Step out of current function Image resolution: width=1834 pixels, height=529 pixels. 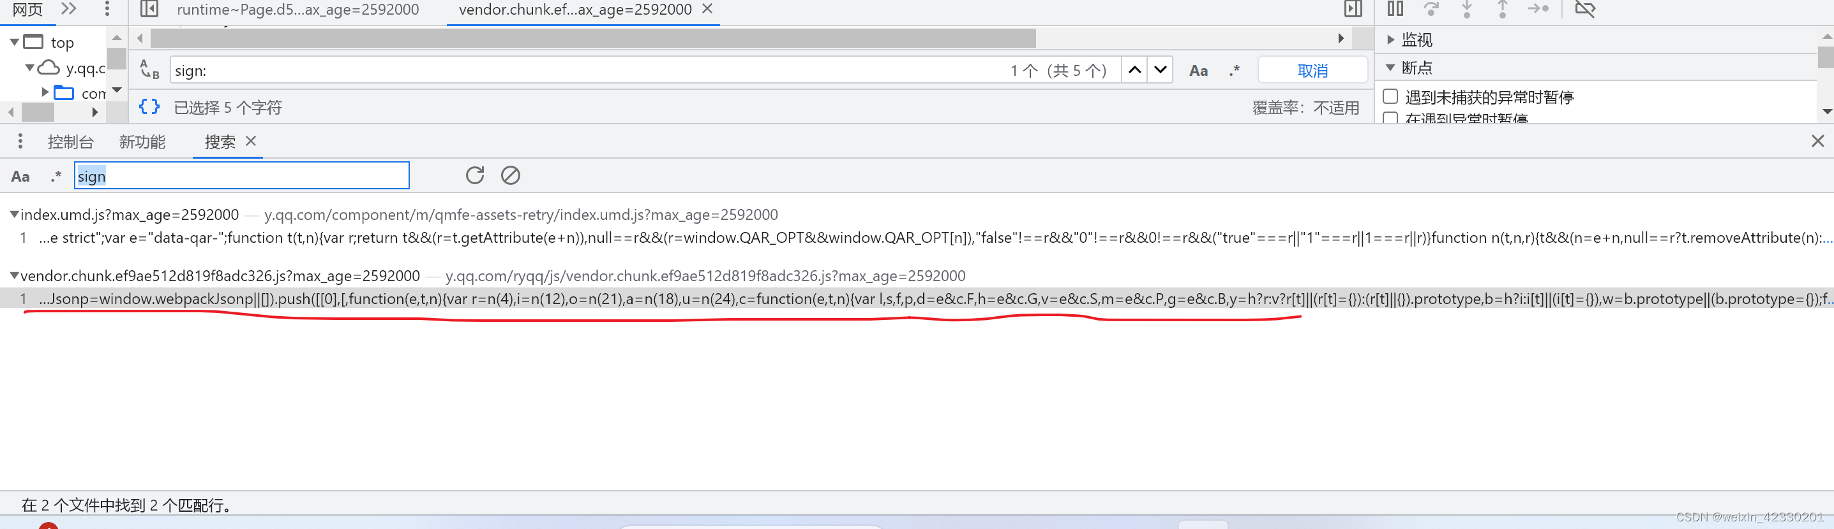[1502, 8]
